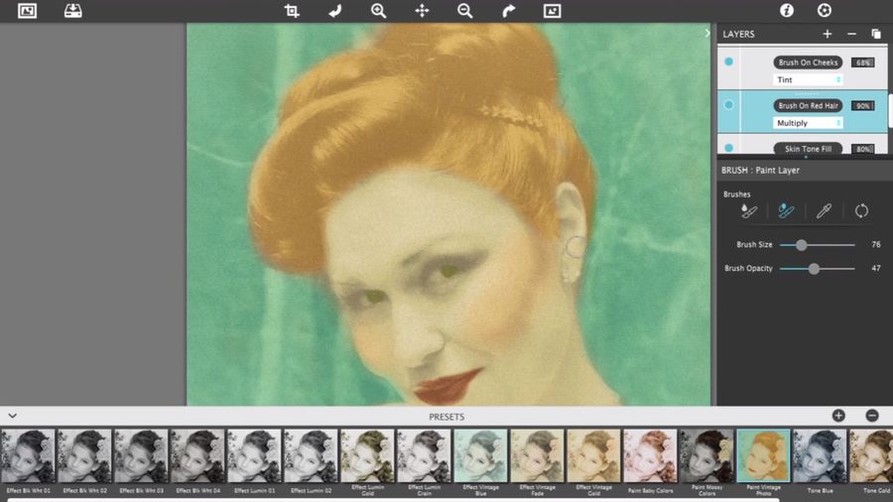Open the help lifebuoy icon
Viewport: 893px width, 502px height.
click(825, 10)
